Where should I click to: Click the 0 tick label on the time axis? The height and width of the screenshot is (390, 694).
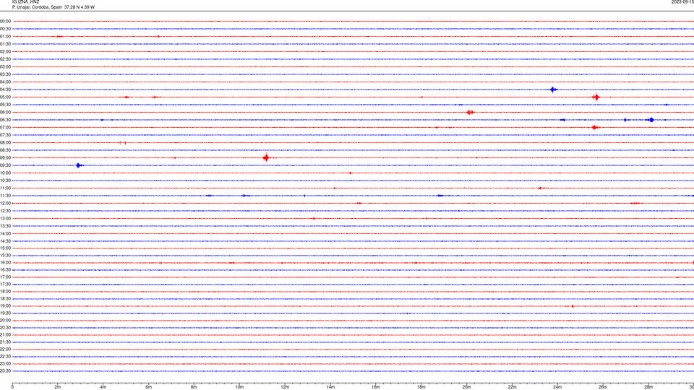(x=12, y=387)
